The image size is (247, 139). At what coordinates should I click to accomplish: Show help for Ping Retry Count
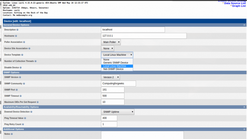click(x=23, y=124)
